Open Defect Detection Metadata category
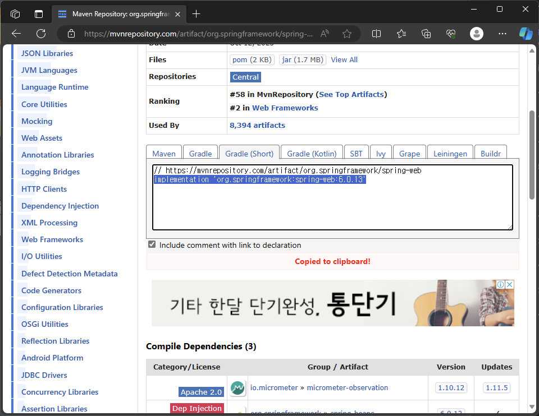Viewport: 539px width, 416px height. tap(70, 274)
